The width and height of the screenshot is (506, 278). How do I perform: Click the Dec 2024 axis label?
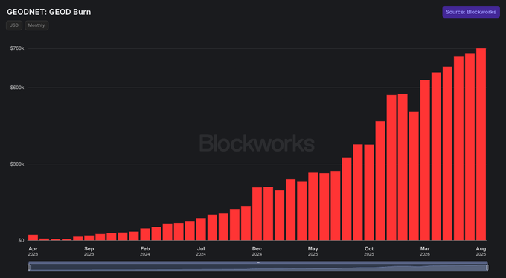tap(257, 251)
